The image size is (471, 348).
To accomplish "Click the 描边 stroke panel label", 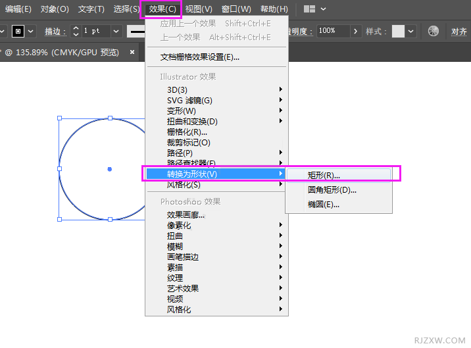I will click(55, 32).
